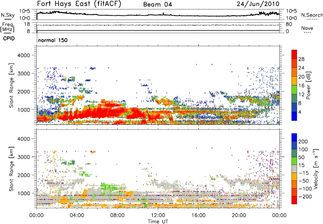Click the '1000' tick of the velocity panel

click(x=23, y=193)
